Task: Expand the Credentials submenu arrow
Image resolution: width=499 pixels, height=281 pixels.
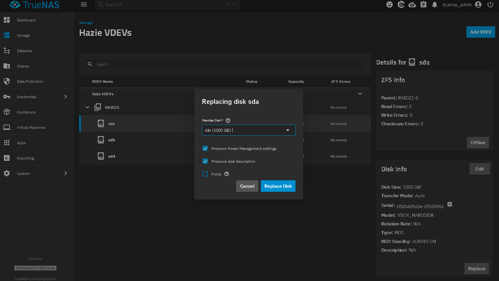Action: (66, 97)
